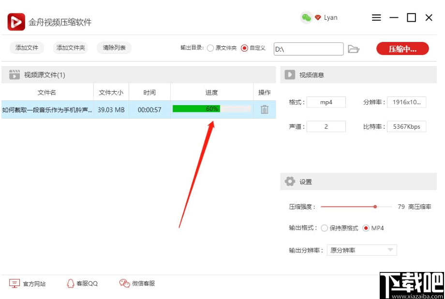This screenshot has width=445, height=299.
Task: Open the Lyan account menu
Action: tap(329, 17)
